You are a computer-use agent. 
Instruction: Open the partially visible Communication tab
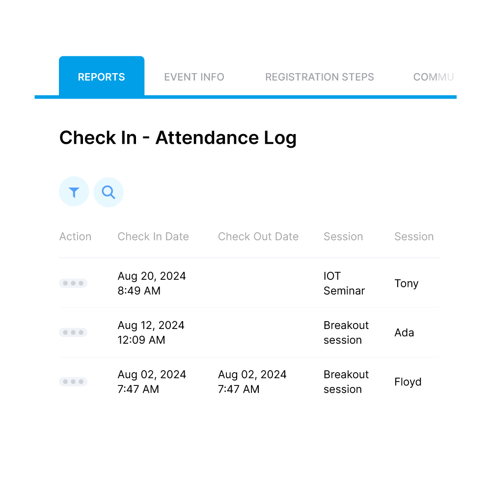pos(435,77)
